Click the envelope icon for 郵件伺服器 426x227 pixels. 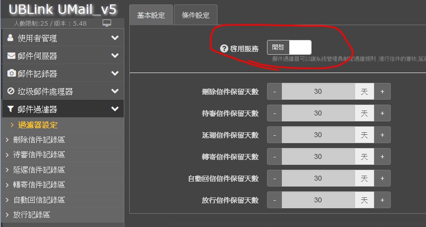click(11, 55)
